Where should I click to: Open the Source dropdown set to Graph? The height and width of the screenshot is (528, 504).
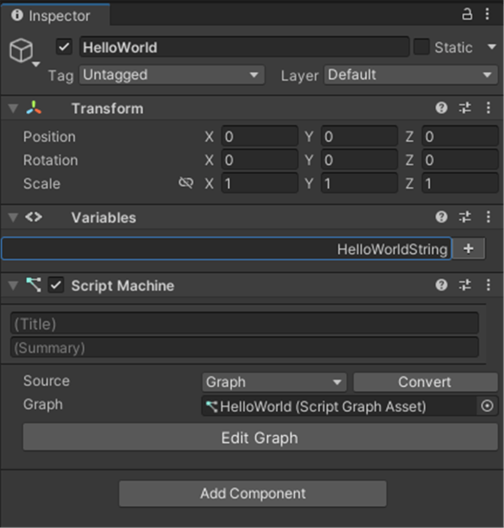(274, 382)
